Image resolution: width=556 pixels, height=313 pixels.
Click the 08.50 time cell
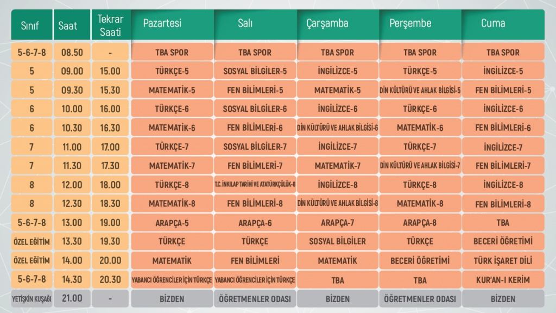pyautogui.click(x=72, y=53)
